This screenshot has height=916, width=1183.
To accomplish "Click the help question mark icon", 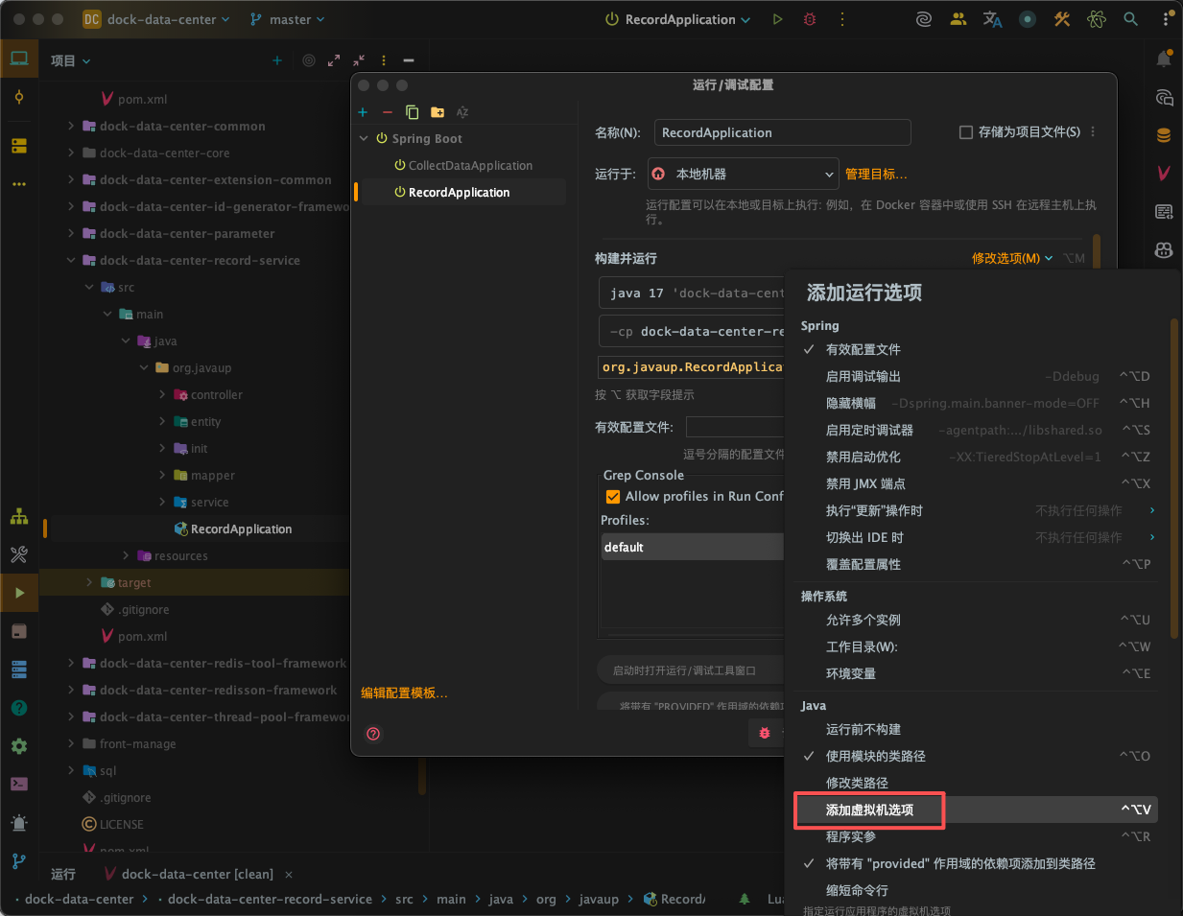I will pyautogui.click(x=373, y=734).
